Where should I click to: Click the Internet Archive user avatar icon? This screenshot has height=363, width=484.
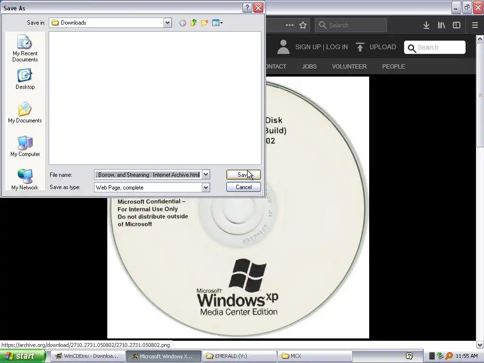(283, 47)
